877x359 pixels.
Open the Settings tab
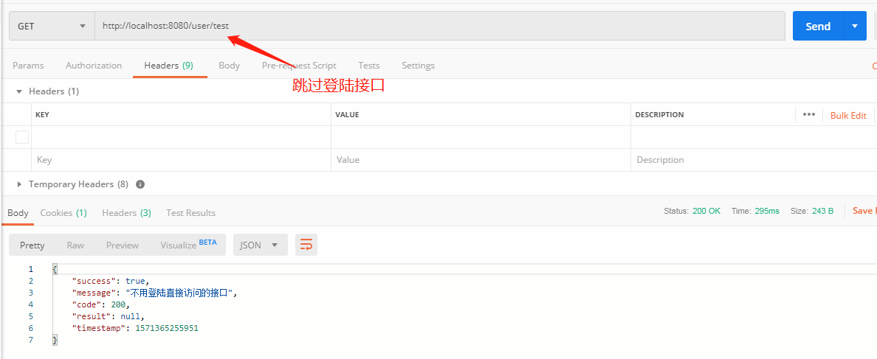tap(418, 66)
